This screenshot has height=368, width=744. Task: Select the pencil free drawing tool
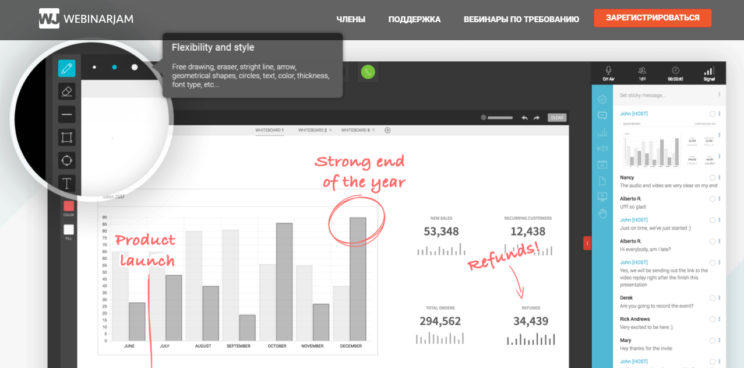click(x=66, y=68)
